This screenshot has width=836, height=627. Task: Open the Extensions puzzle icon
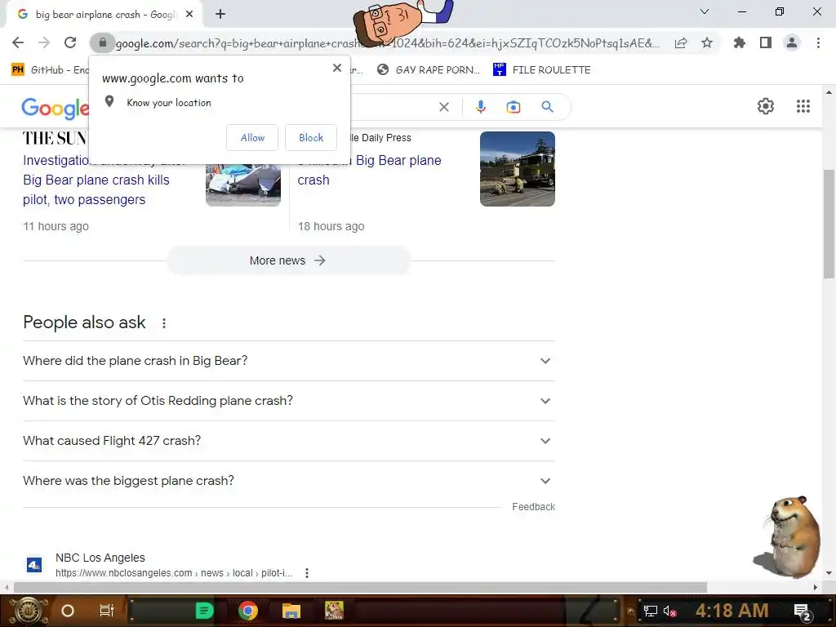[x=740, y=42]
